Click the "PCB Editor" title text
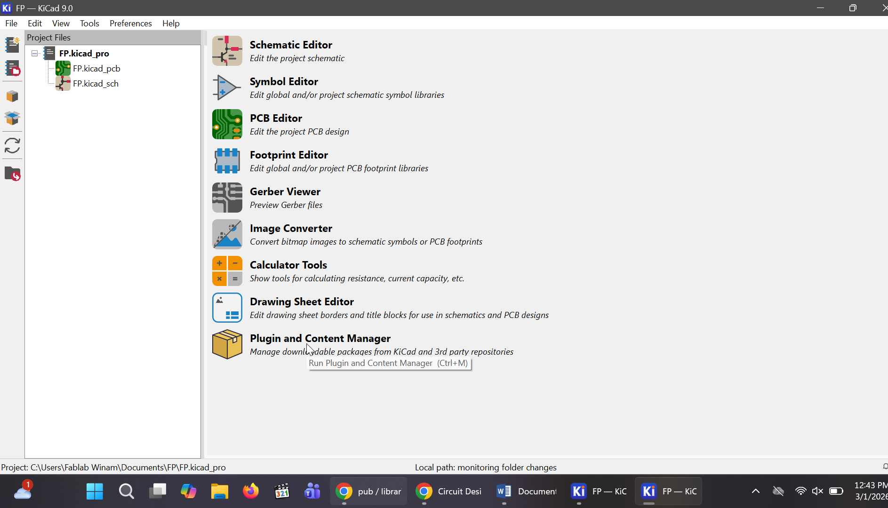 tap(276, 118)
